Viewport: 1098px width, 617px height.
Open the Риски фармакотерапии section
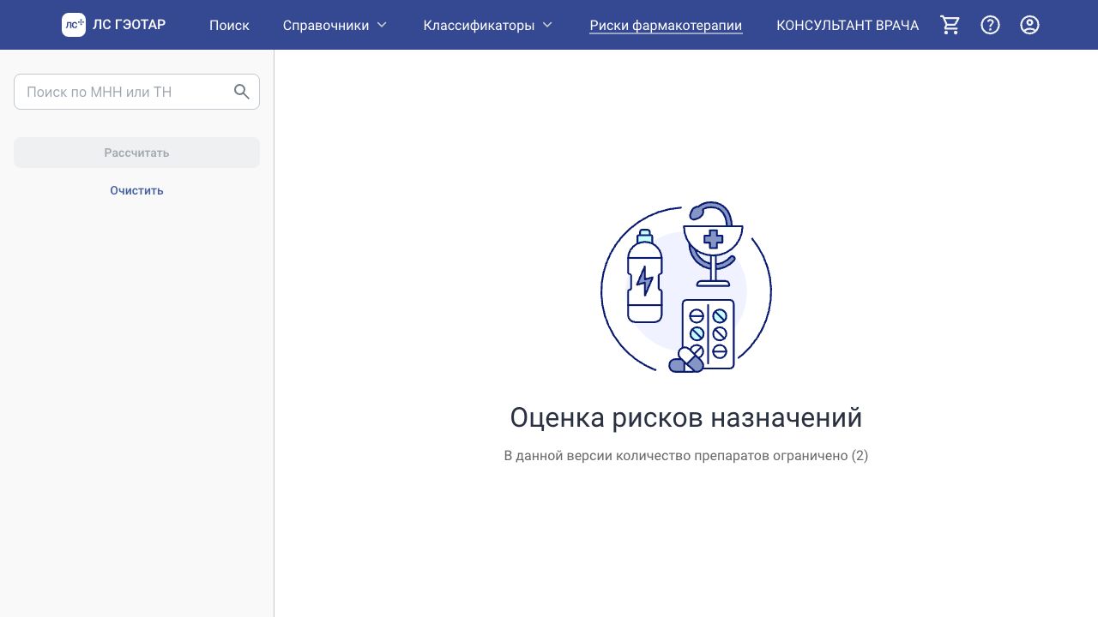click(666, 25)
